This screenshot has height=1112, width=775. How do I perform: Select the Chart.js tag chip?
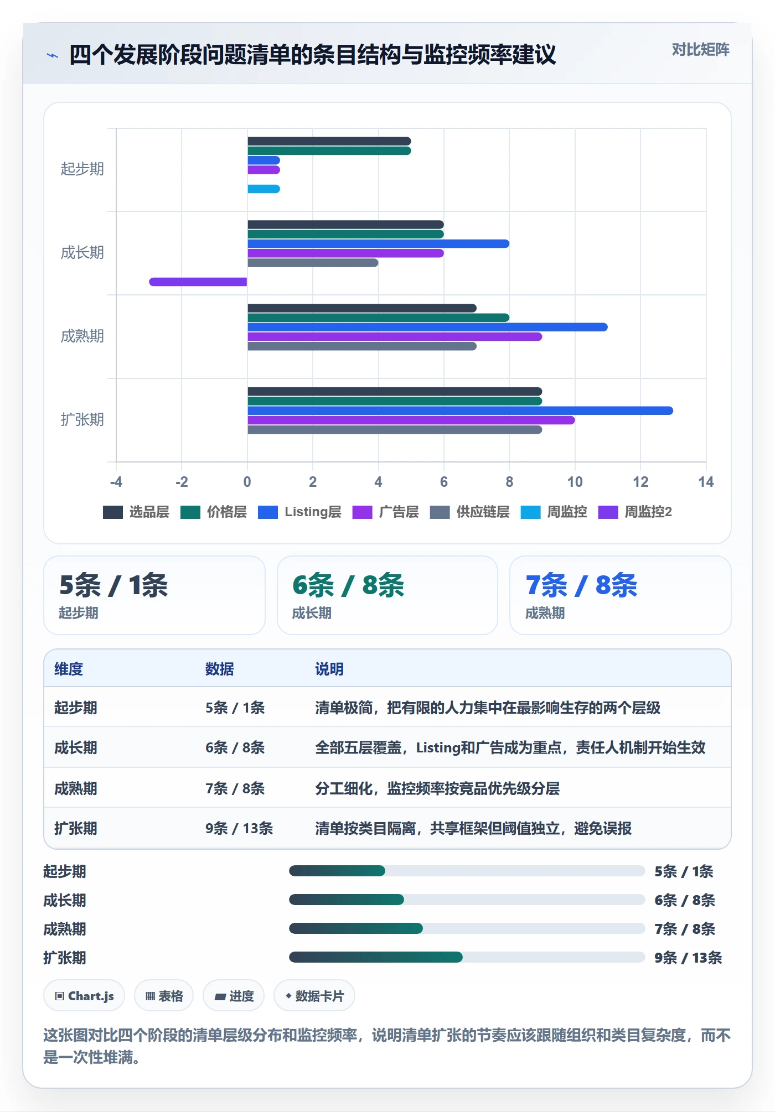click(84, 996)
